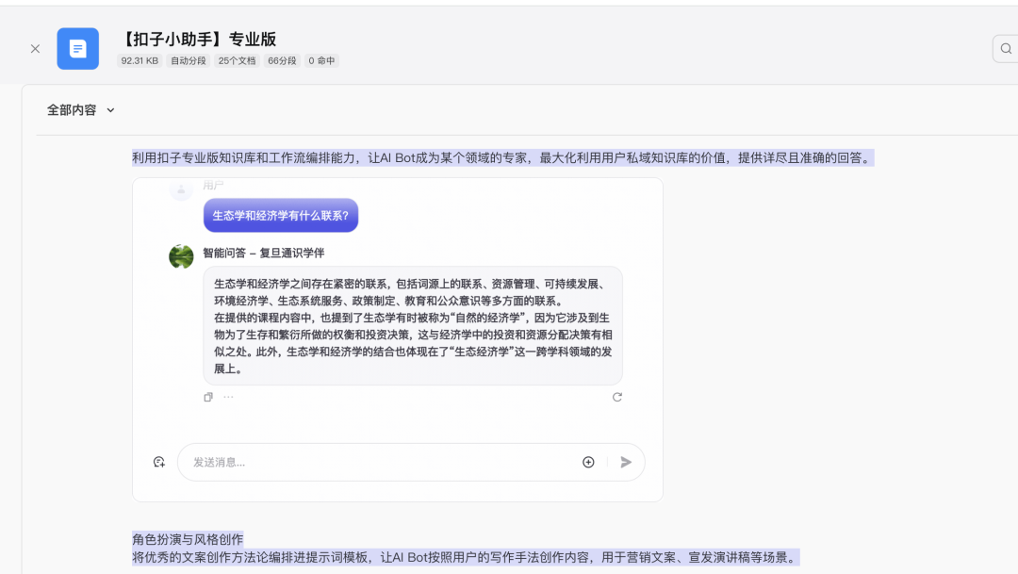The width and height of the screenshot is (1018, 574).
Task: Click the 生态学和经济学有什么联系 message bubble
Action: coord(280,215)
